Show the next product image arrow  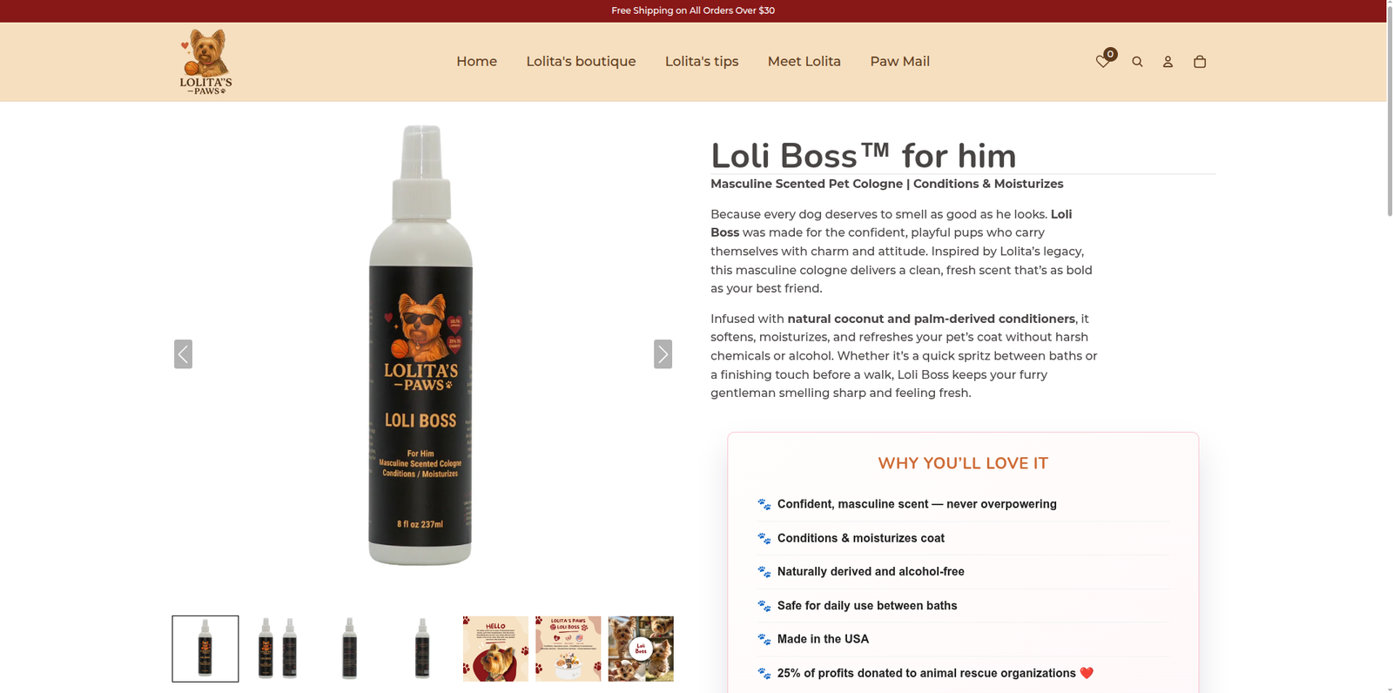point(663,354)
